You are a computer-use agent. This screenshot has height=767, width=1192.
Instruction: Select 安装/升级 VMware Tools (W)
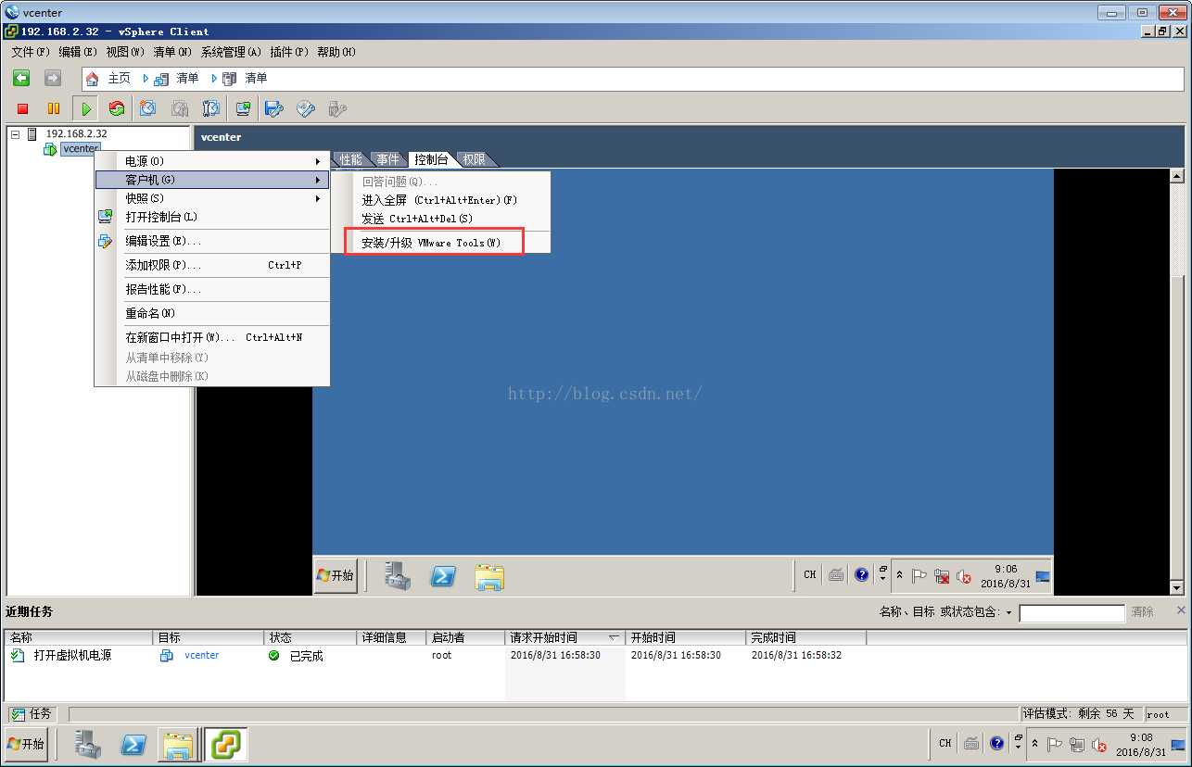click(440, 243)
